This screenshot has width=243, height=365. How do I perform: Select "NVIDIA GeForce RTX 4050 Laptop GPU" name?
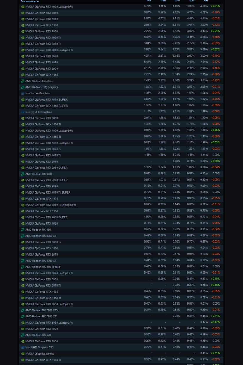pyautogui.click(x=49, y=130)
